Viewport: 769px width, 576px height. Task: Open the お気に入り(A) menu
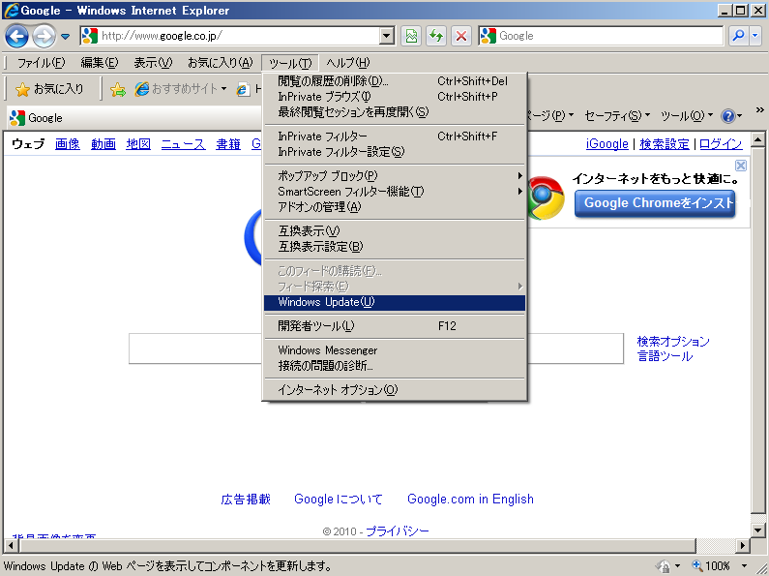click(x=221, y=63)
